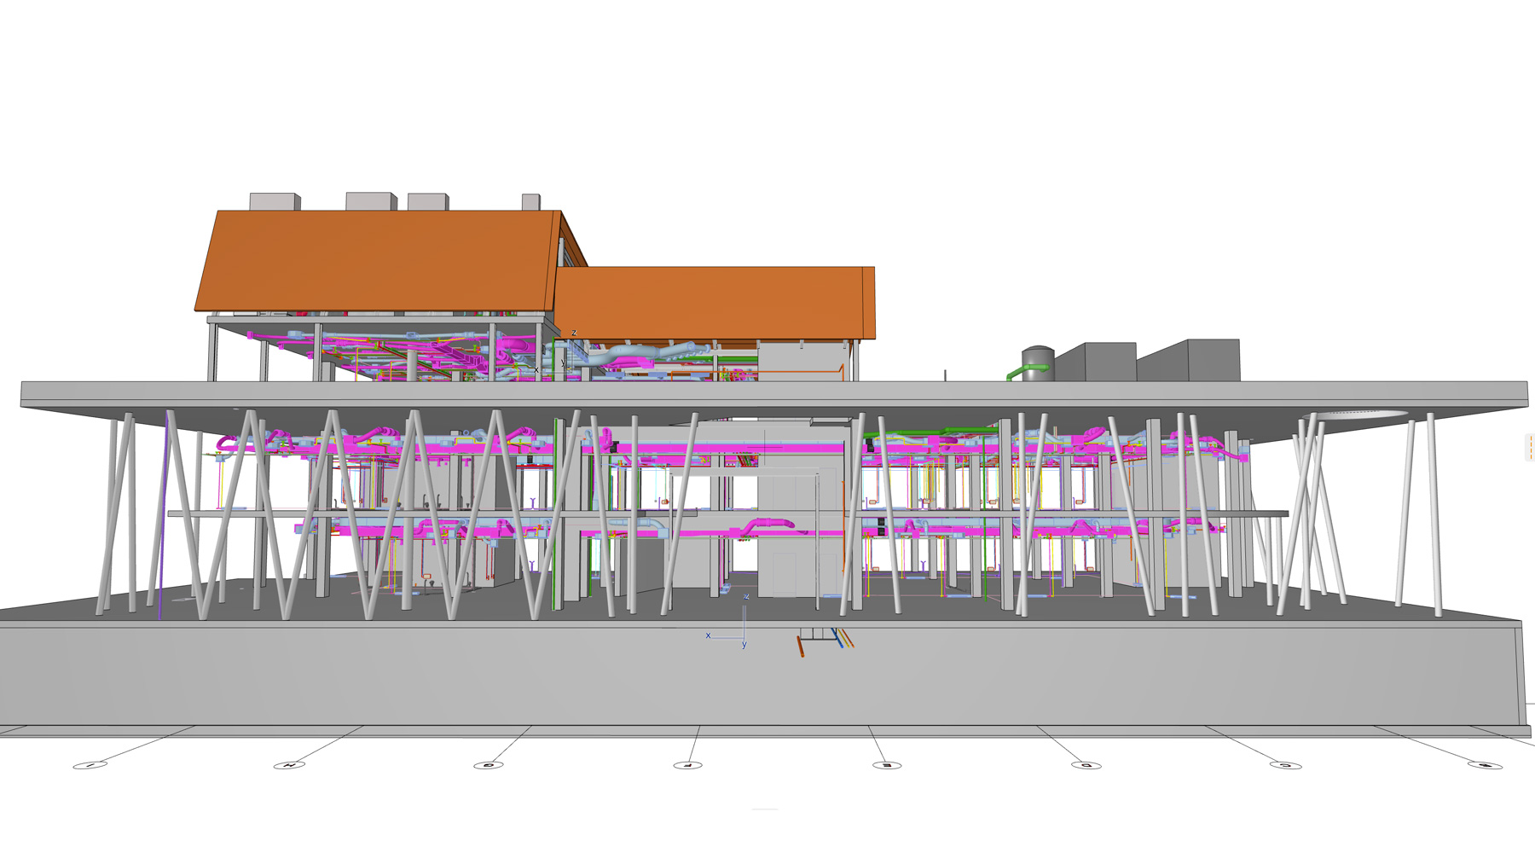Image resolution: width=1535 pixels, height=864 pixels.
Task: Click the grid E bubble
Action: (x=887, y=765)
